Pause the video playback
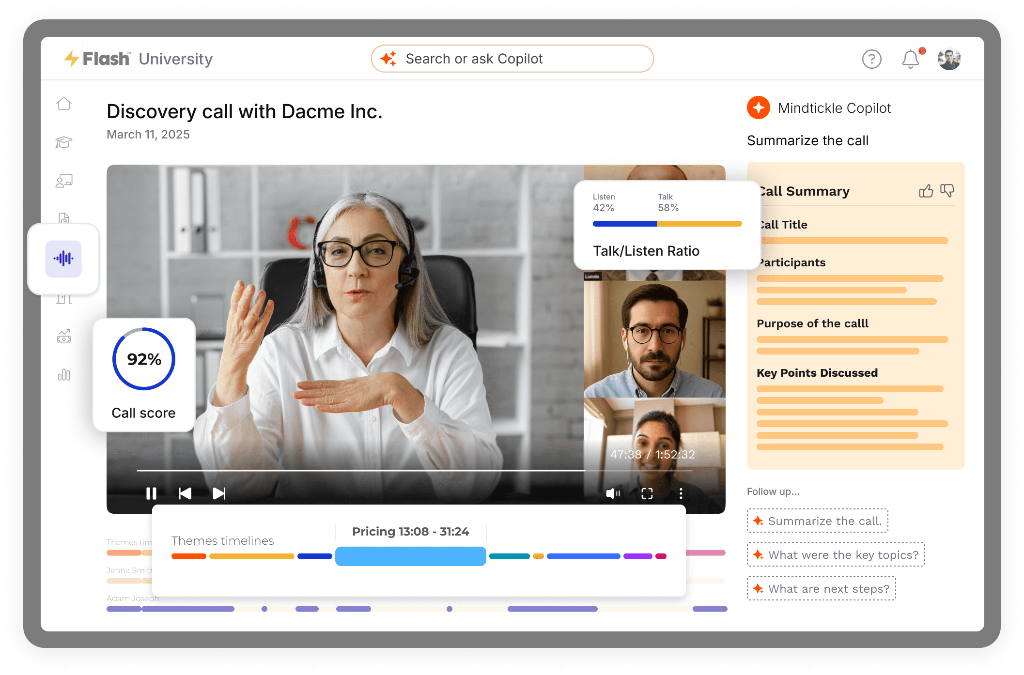 click(x=151, y=493)
